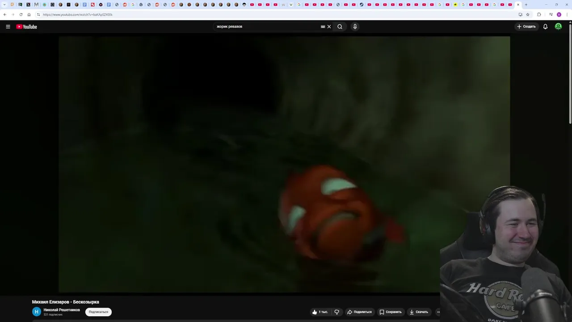Open the on-screen keyboard in search box
This screenshot has width=572, height=322.
click(x=323, y=26)
